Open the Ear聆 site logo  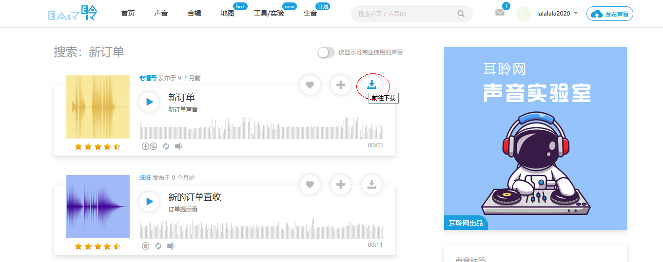click(x=73, y=13)
